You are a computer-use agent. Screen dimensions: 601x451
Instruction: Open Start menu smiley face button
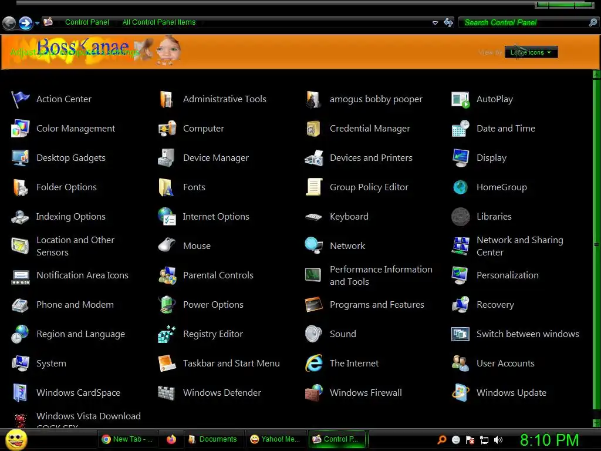(x=16, y=439)
